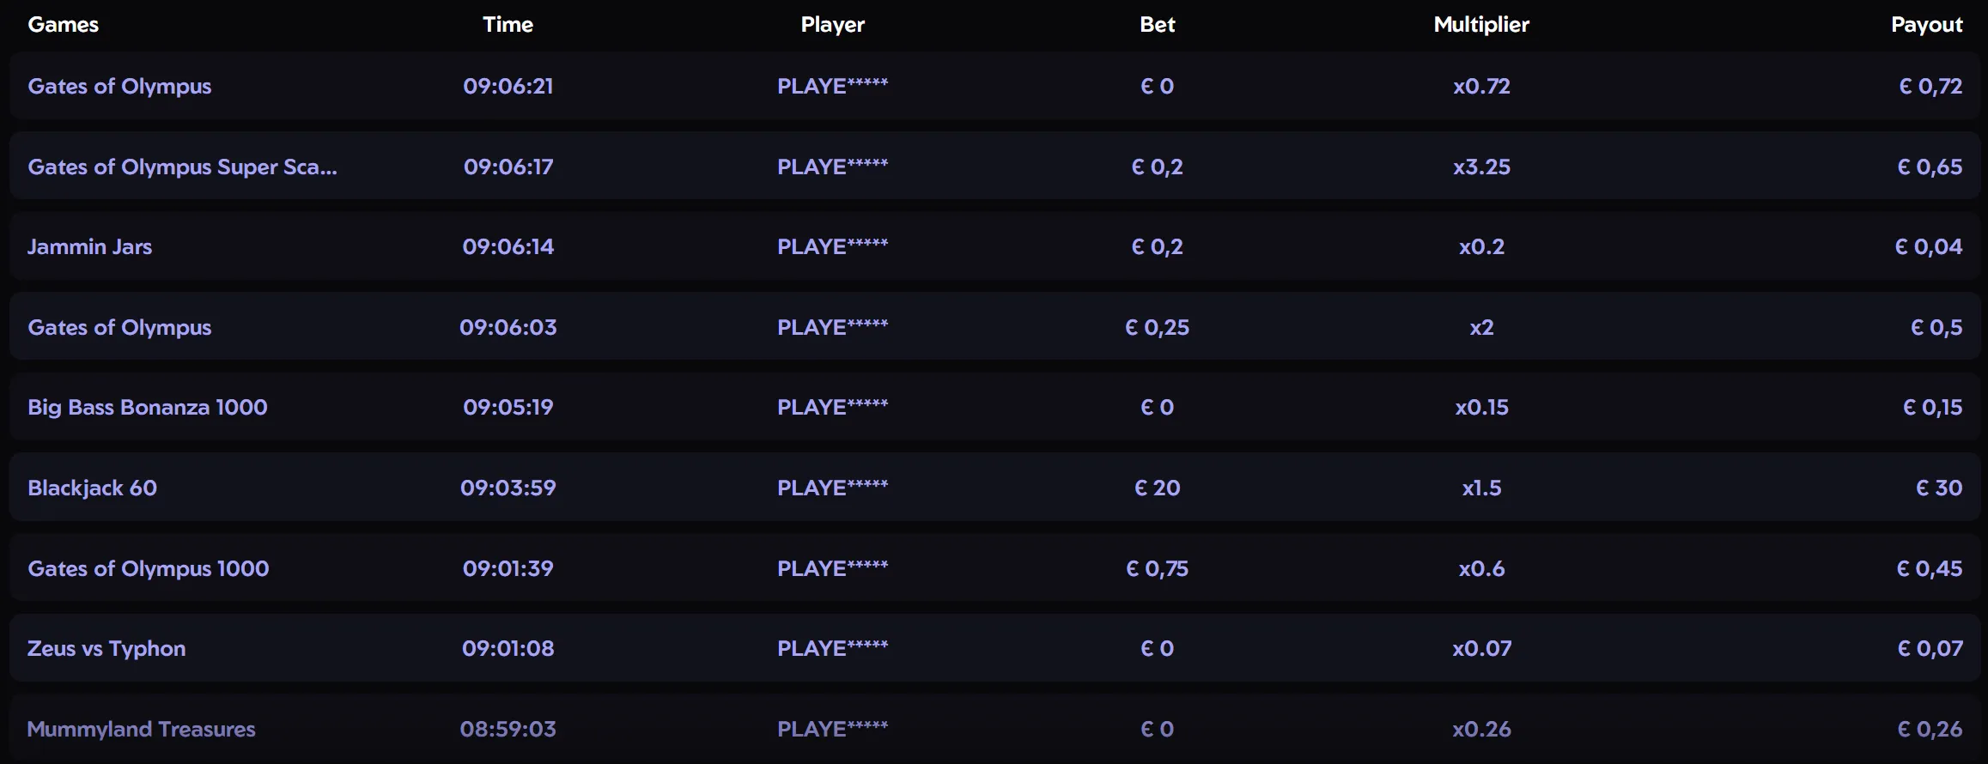This screenshot has width=1988, height=764.
Task: Sort by the Time column header
Action: (x=508, y=24)
